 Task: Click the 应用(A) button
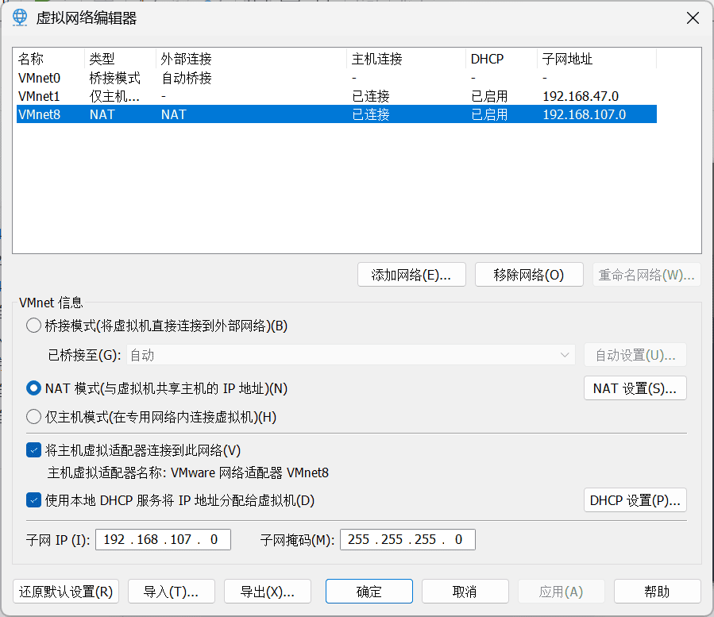point(562,592)
